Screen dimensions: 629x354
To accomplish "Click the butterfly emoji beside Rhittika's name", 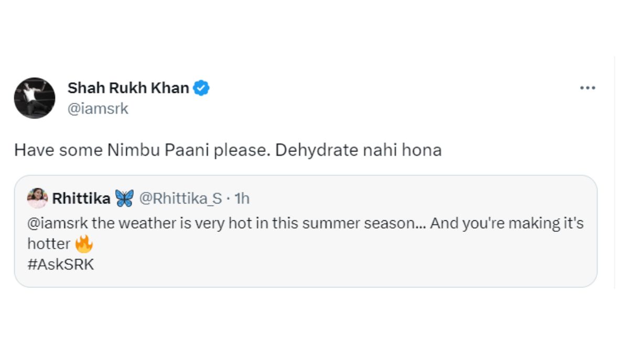I will 126,198.
